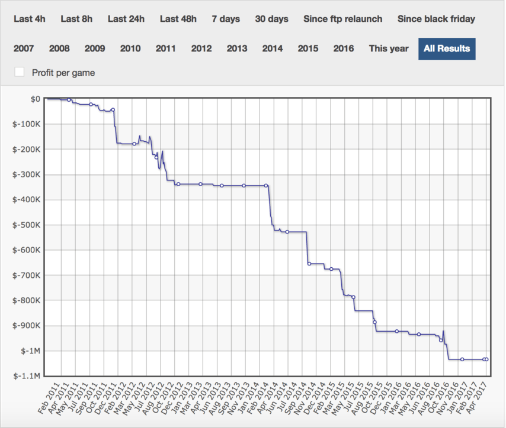506x428 pixels.
Task: Select the Last 8h time filter
Action: (x=76, y=19)
